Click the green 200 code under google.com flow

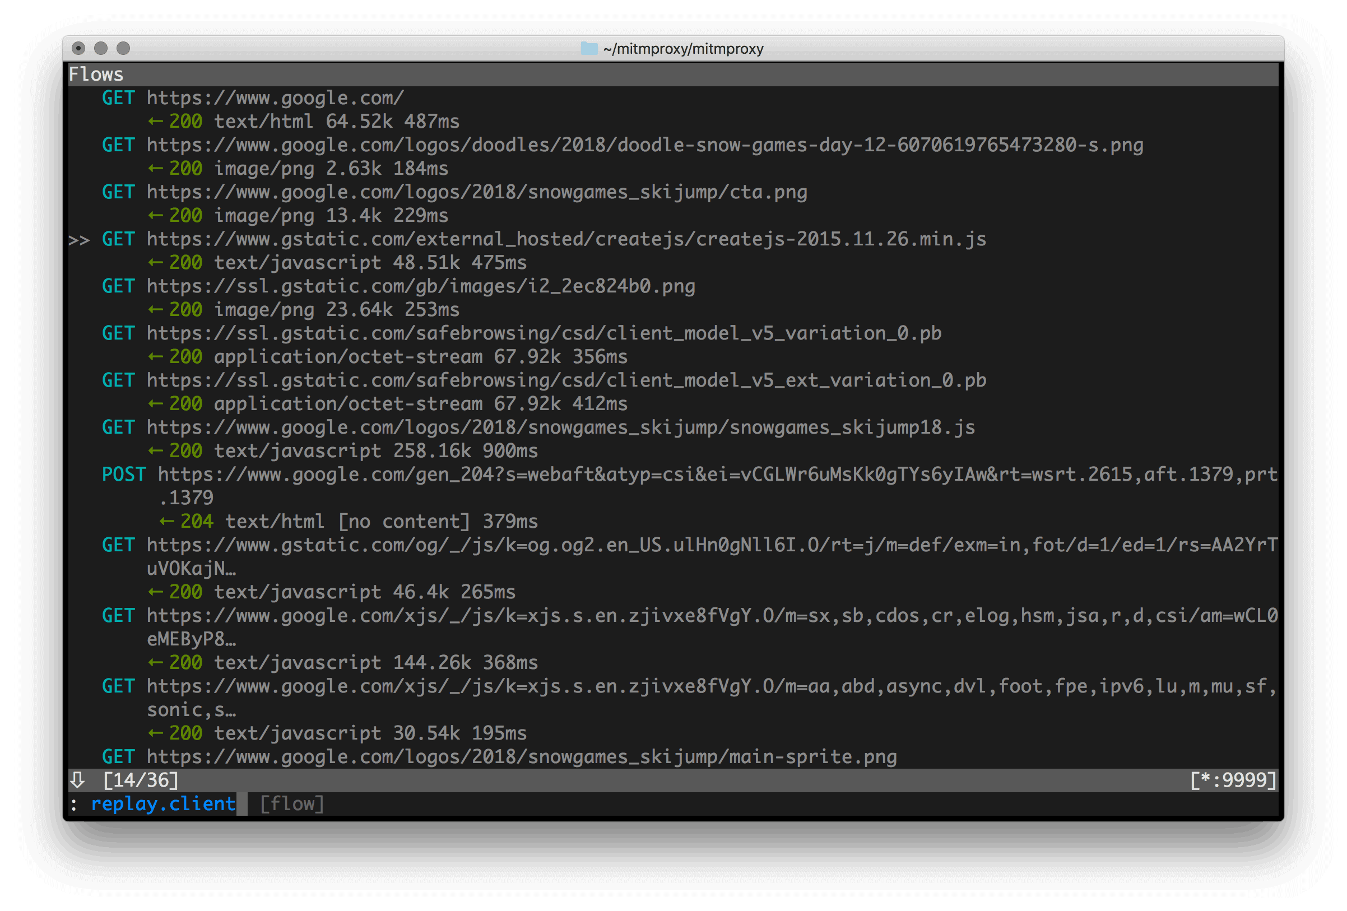click(x=186, y=121)
